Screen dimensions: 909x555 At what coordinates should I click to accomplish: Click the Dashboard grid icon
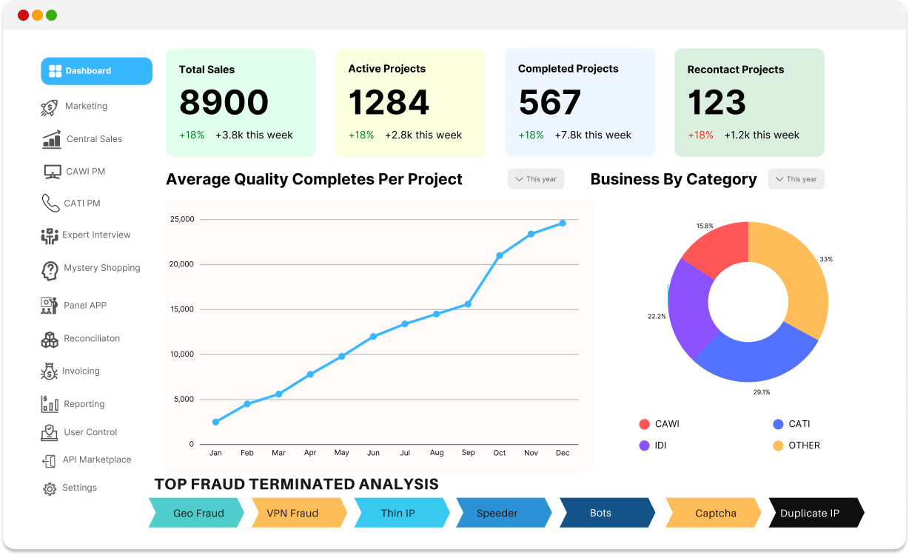55,71
